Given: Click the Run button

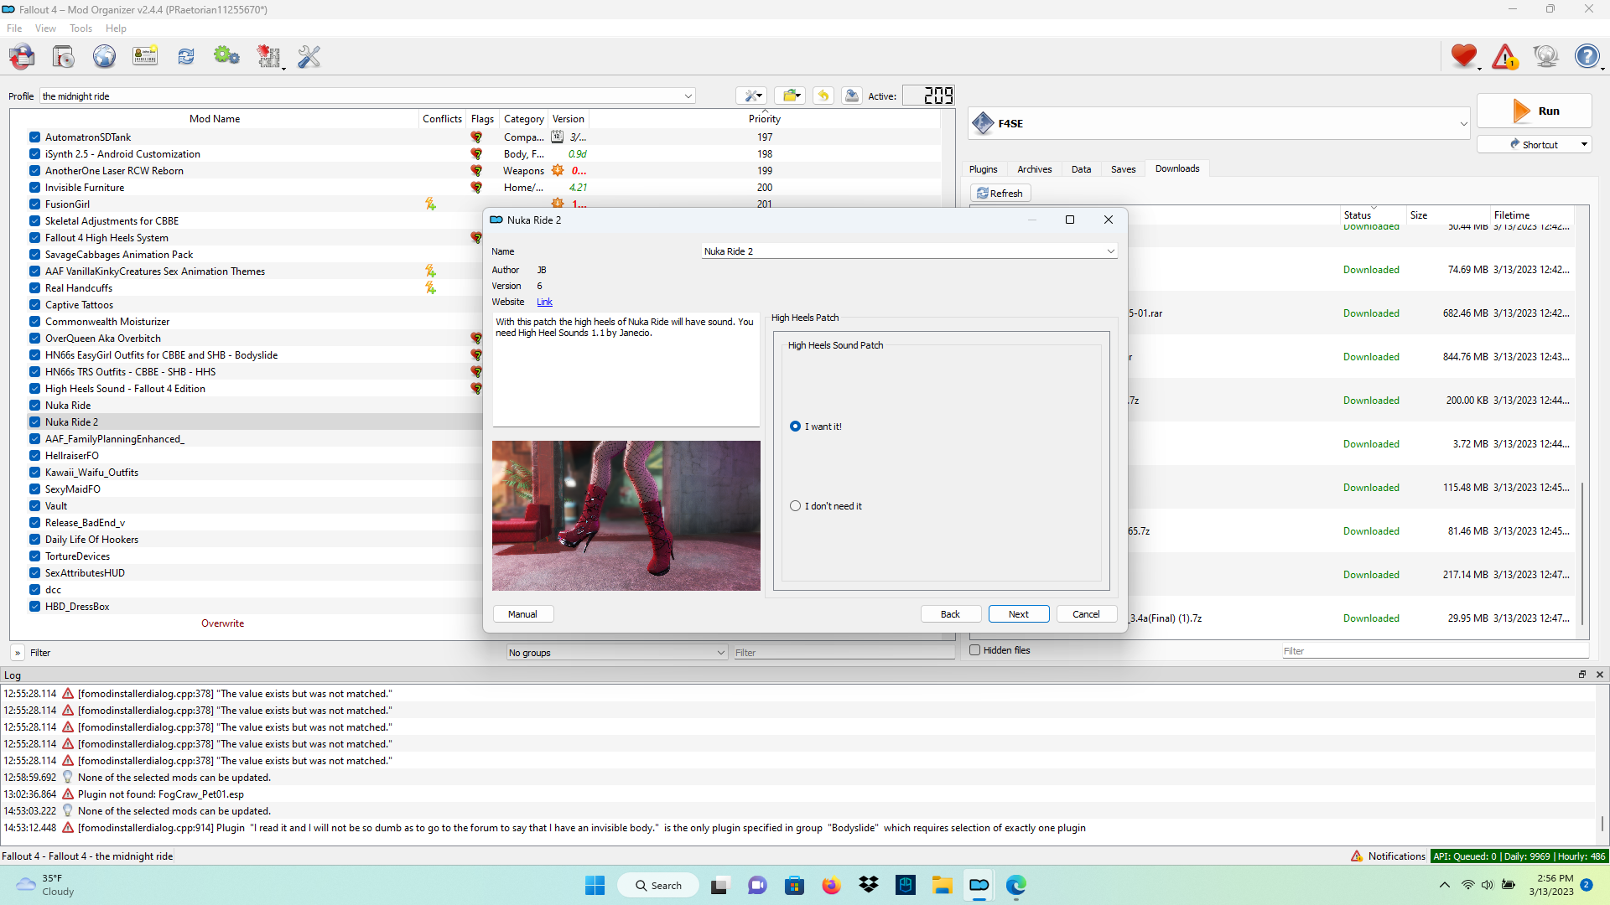Looking at the screenshot, I should [x=1534, y=111].
